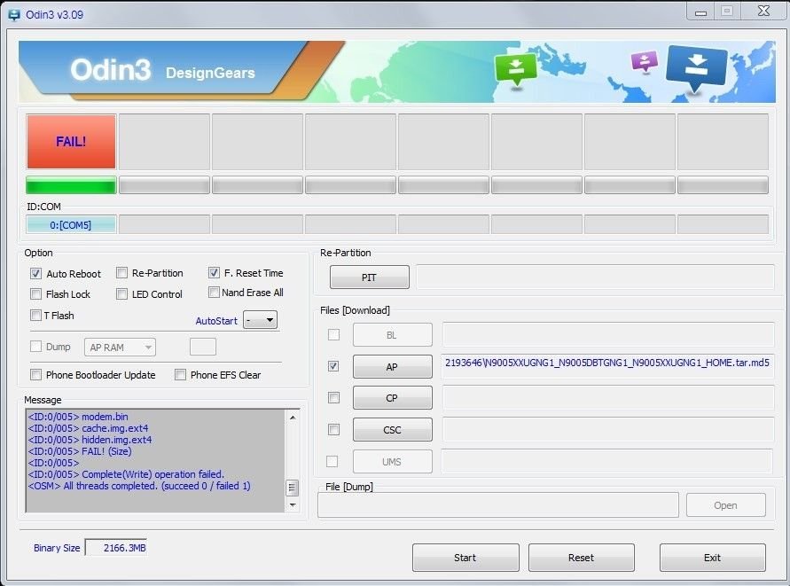Enable the T Flash checkbox

pos(35,316)
